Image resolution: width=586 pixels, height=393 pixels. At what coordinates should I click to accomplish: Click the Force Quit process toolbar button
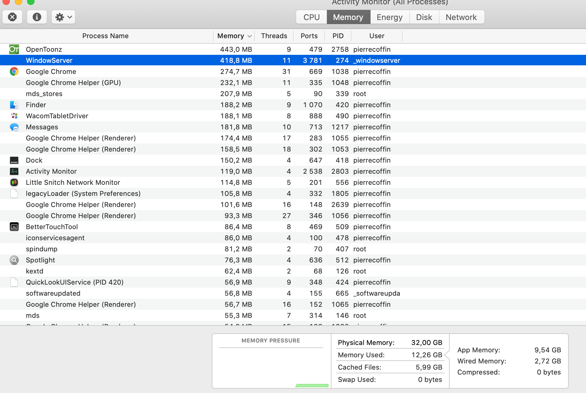[12, 17]
